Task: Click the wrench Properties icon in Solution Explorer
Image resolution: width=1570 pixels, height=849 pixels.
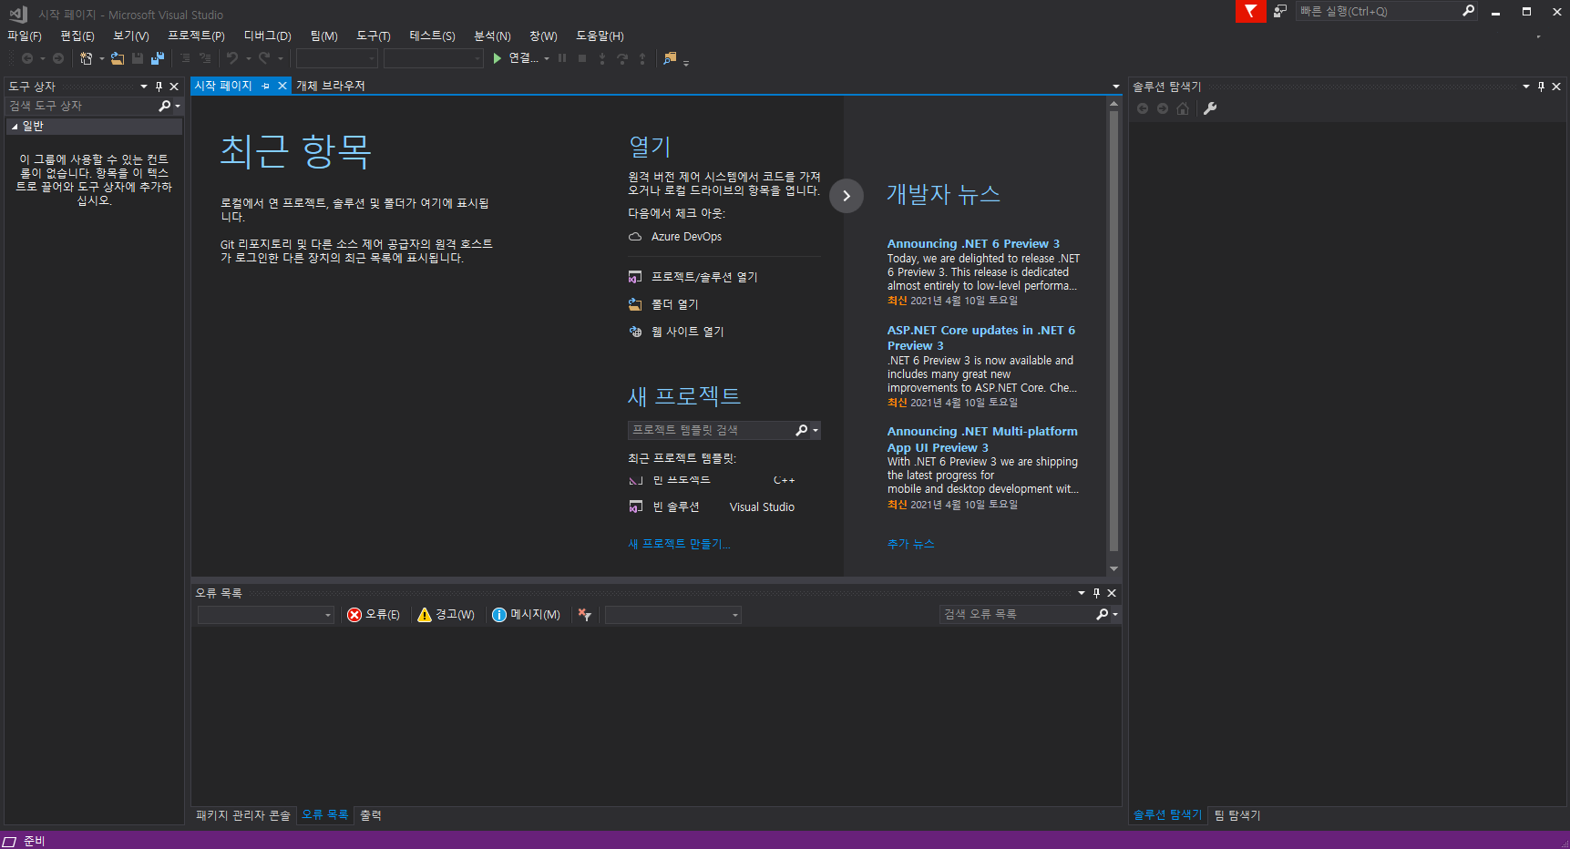Action: [1210, 108]
